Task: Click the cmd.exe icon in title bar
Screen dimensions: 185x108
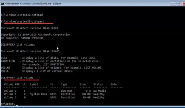Action: [x=2, y=4]
